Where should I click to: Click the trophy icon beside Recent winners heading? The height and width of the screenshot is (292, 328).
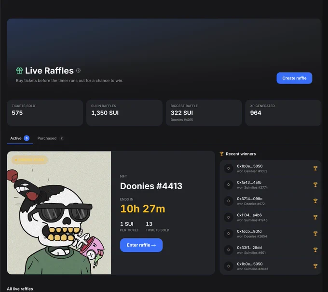221,154
